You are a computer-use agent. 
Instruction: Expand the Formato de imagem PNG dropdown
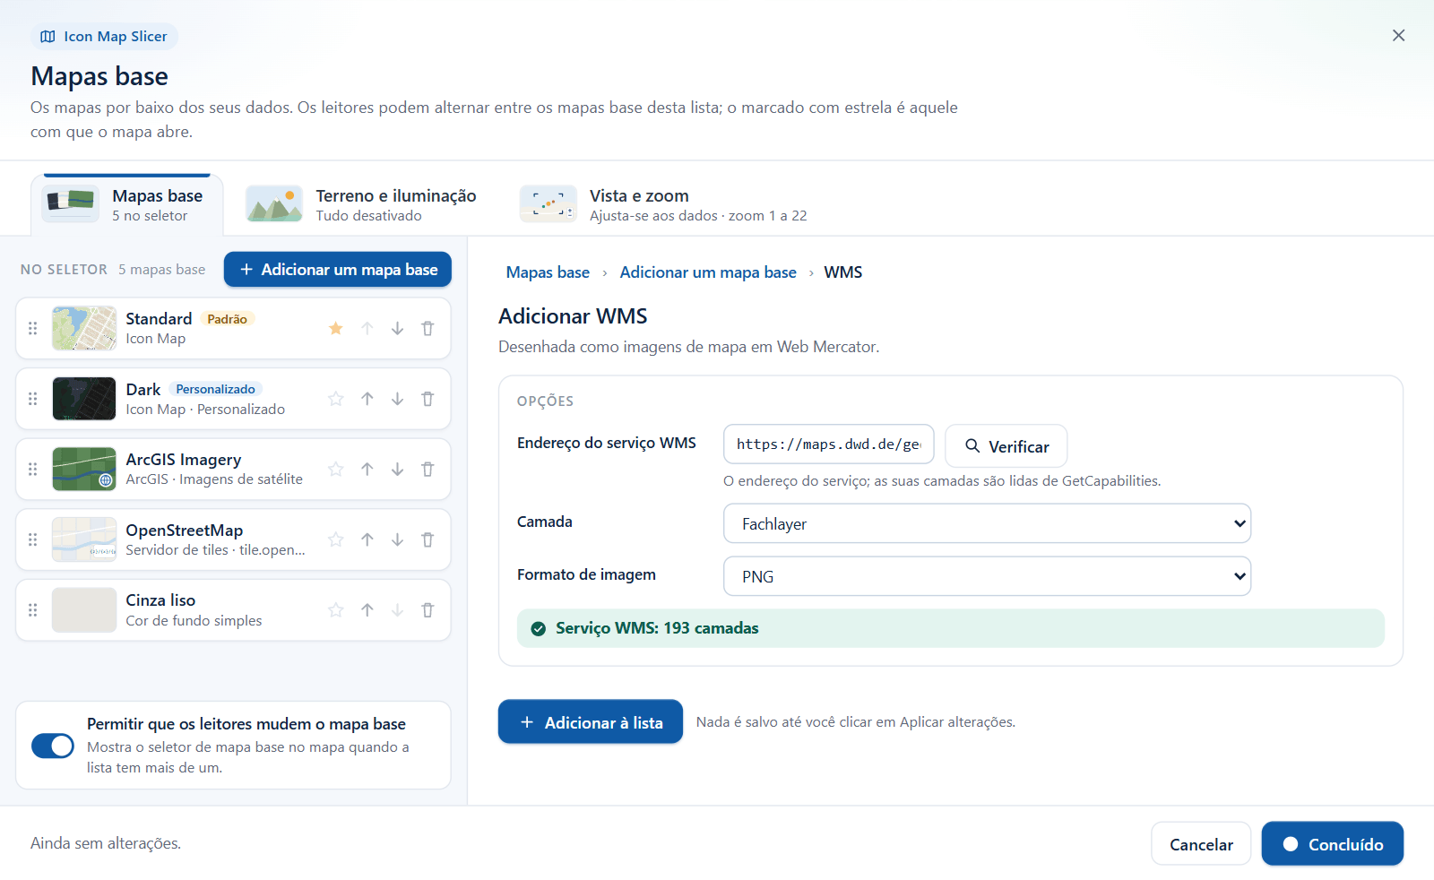pos(987,576)
